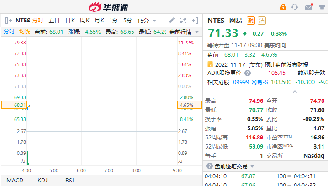The height and width of the screenshot is (186, 328).
Task: Click the 9:30 time axis label
Action: tap(177, 170)
